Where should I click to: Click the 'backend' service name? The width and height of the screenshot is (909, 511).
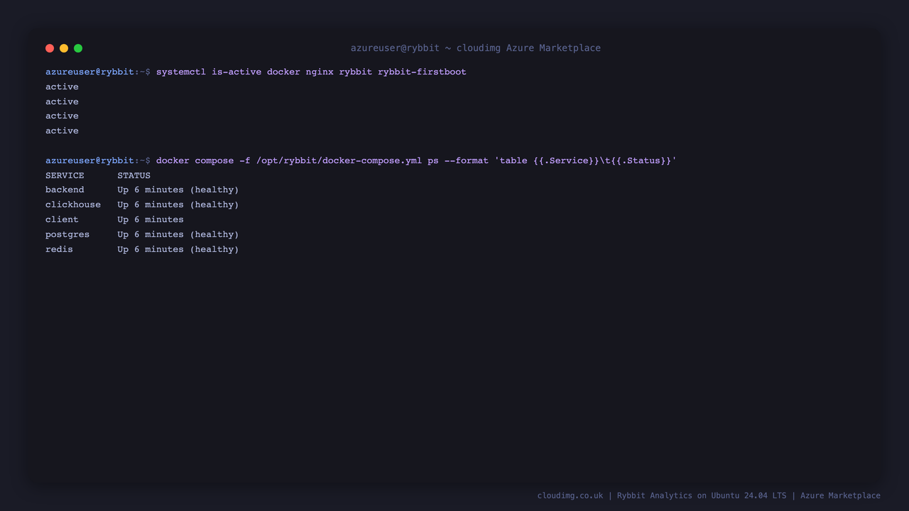tap(65, 189)
